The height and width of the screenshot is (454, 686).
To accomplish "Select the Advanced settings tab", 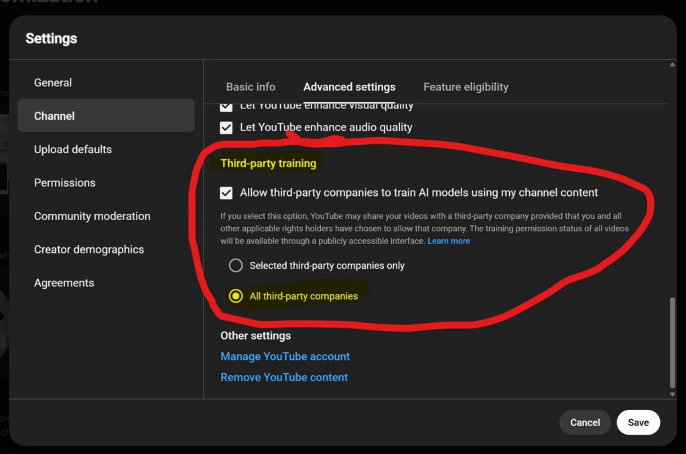I will point(349,87).
